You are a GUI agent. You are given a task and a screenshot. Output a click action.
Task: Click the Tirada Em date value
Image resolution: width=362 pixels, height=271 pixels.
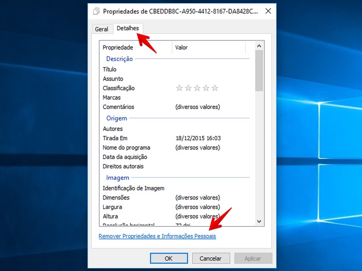198,138
